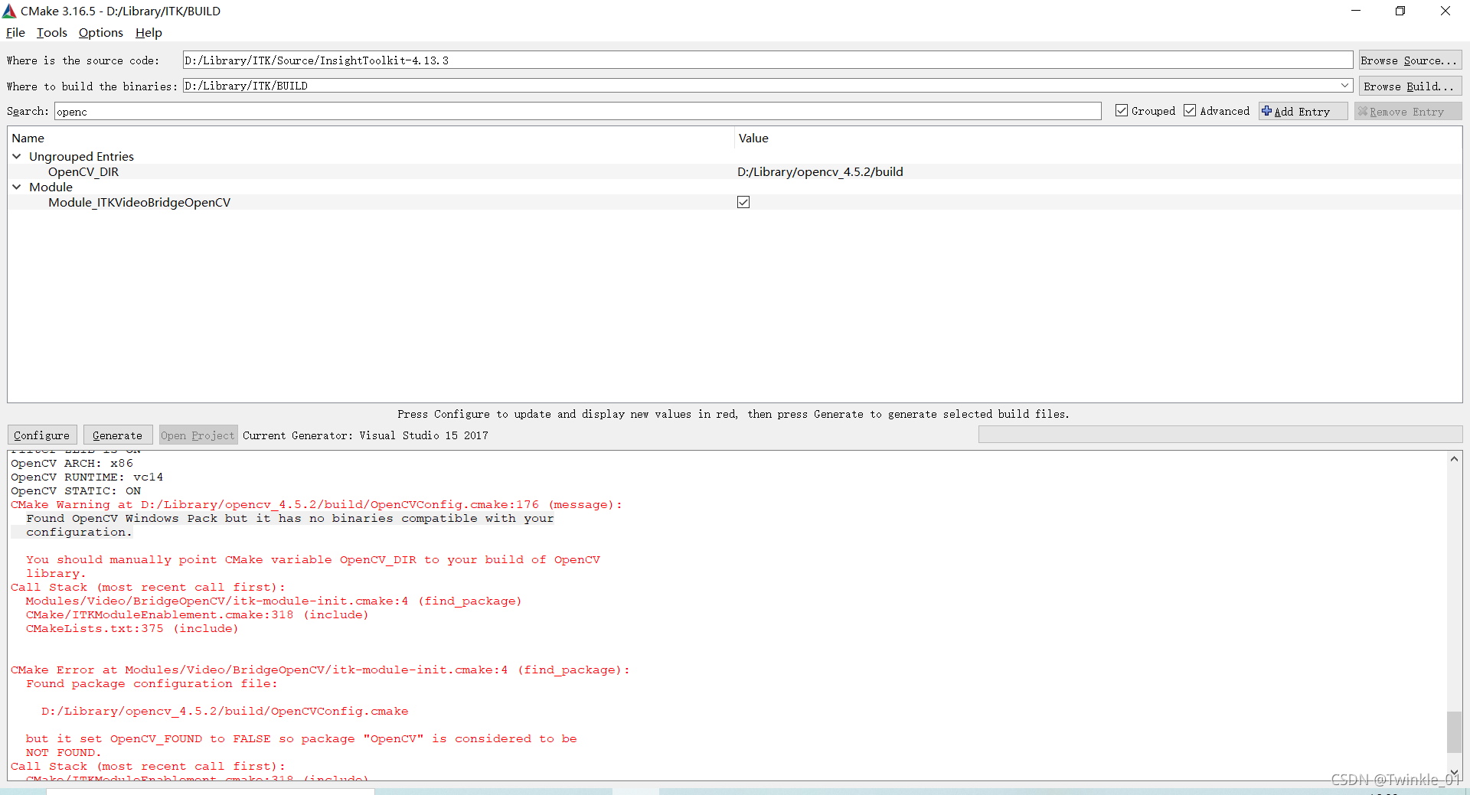The width and height of the screenshot is (1470, 795).
Task: Click the output log scrollbar thumb
Action: (x=1454, y=732)
